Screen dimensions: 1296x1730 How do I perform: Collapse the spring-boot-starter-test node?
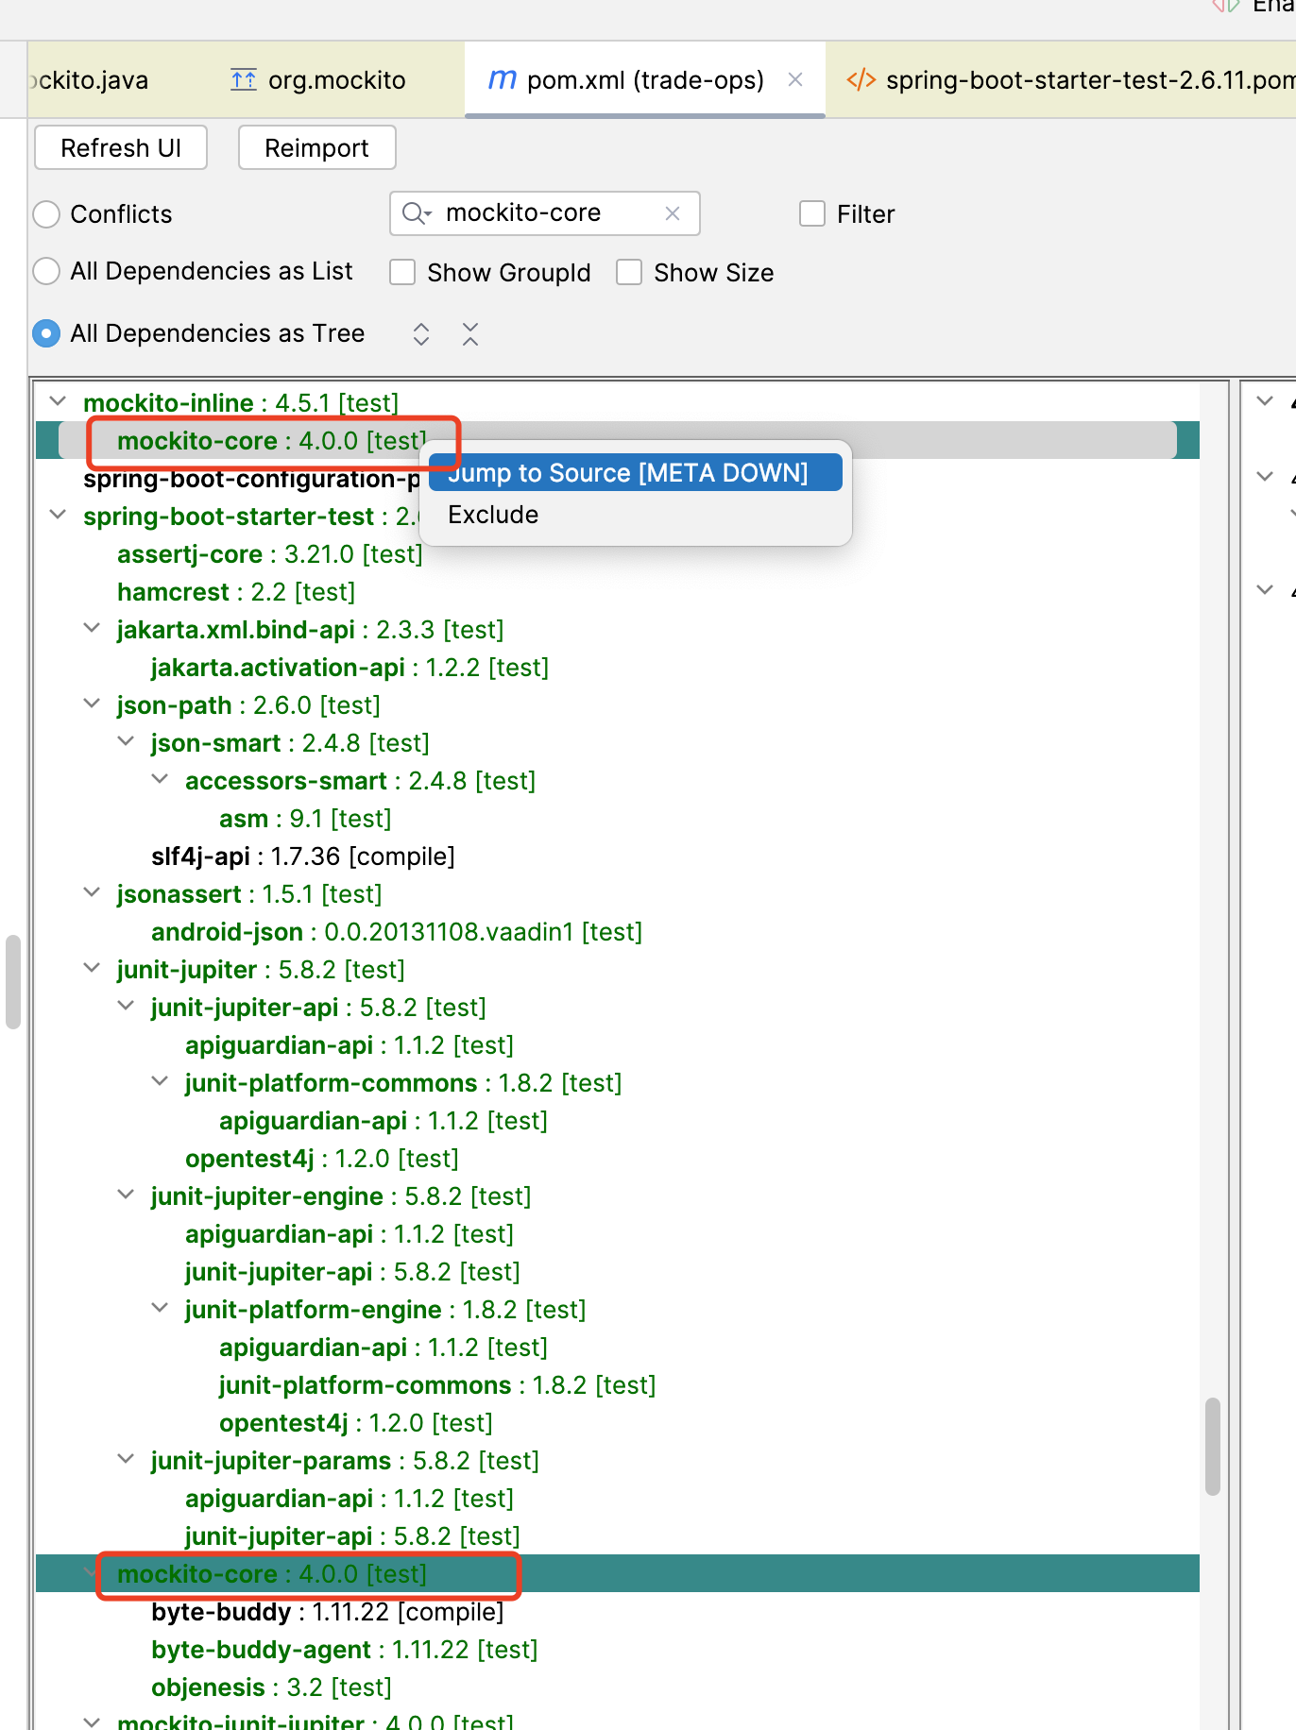59,516
